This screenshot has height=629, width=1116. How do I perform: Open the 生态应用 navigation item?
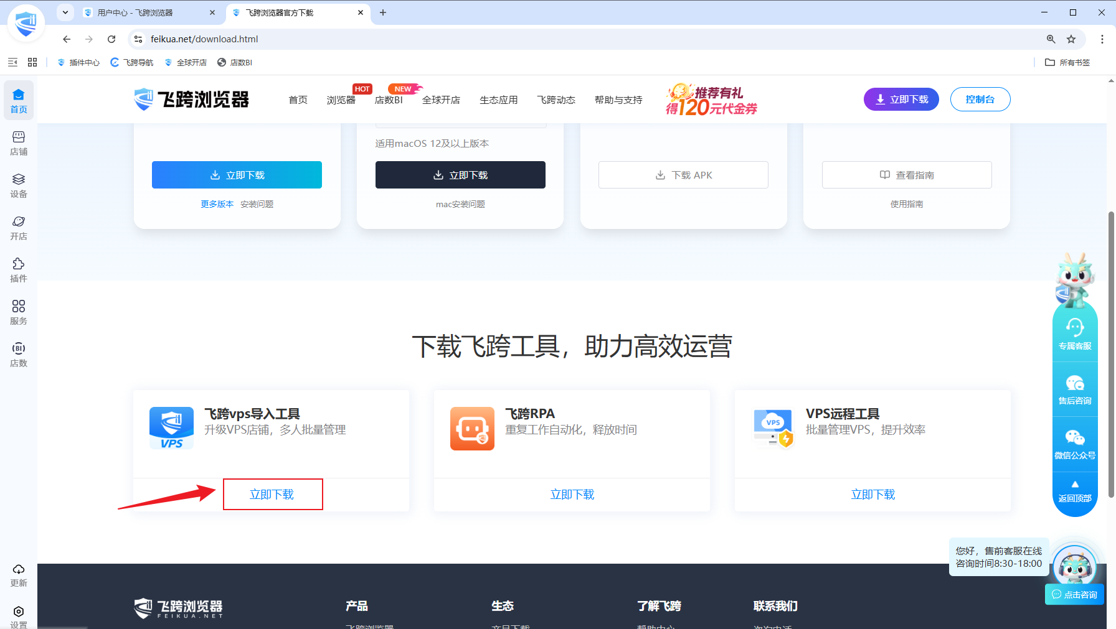click(x=499, y=100)
